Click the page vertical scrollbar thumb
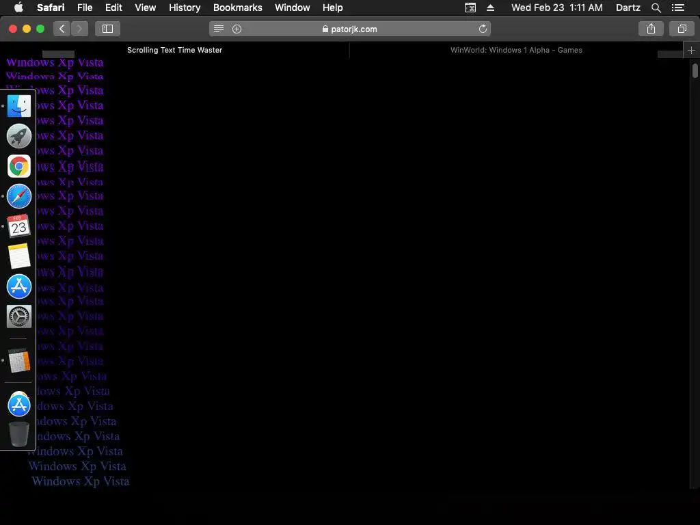 [695, 71]
